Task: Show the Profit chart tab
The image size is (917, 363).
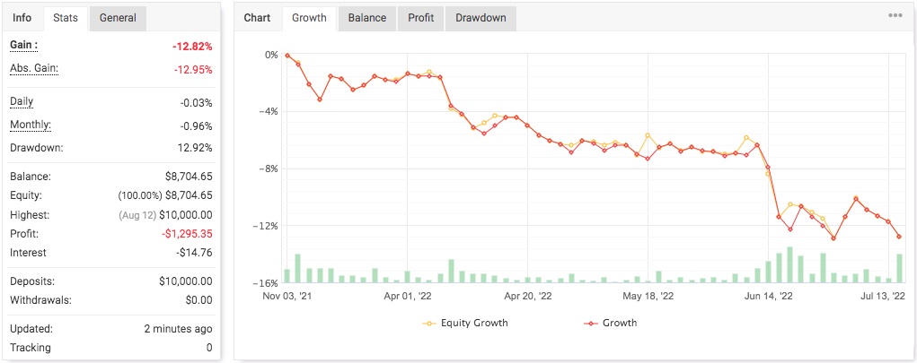Action: 420,18
